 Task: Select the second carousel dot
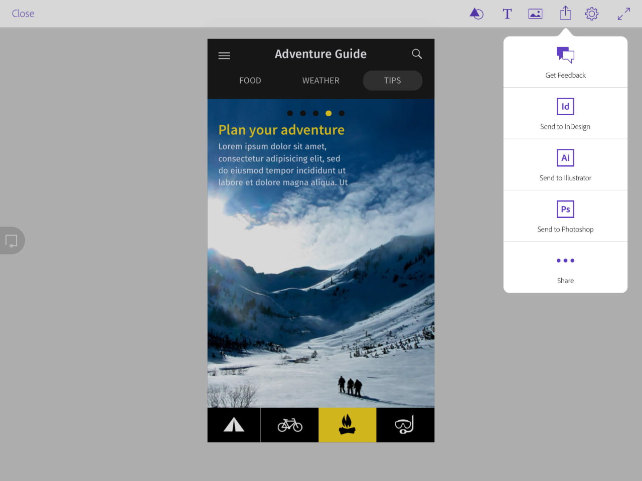click(x=303, y=113)
